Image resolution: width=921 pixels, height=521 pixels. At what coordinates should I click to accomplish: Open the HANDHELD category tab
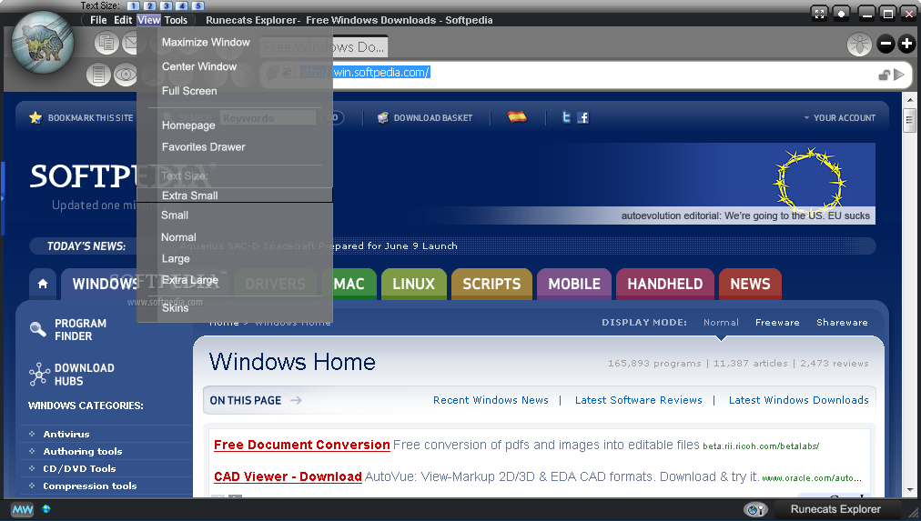click(665, 284)
